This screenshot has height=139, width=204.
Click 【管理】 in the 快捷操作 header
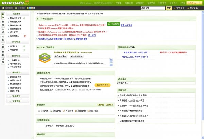point(109,105)
